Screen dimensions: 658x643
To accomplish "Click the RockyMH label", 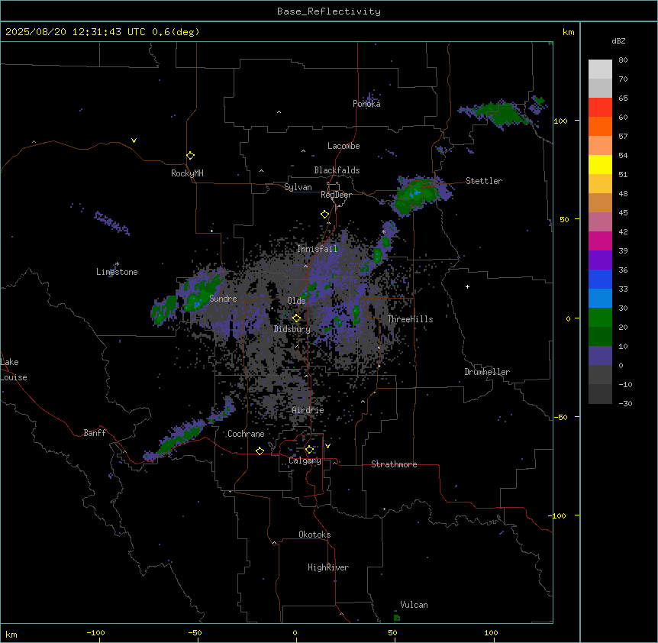I will 187,173.
